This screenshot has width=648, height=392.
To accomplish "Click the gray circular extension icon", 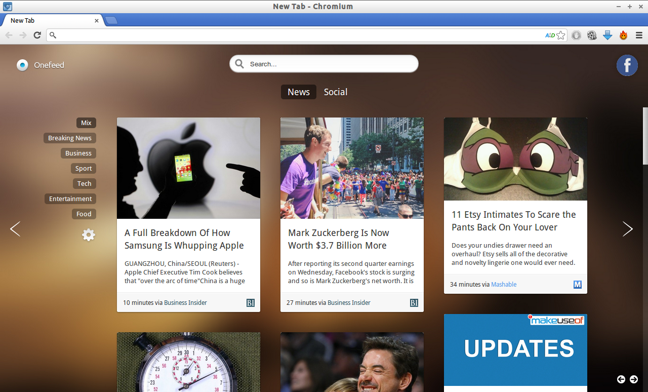I will 576,35.
